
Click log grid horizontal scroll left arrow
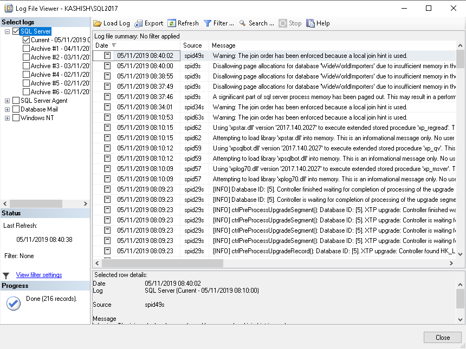pos(97,263)
